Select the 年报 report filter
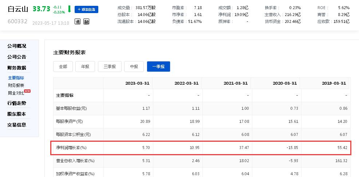 click(x=85, y=67)
